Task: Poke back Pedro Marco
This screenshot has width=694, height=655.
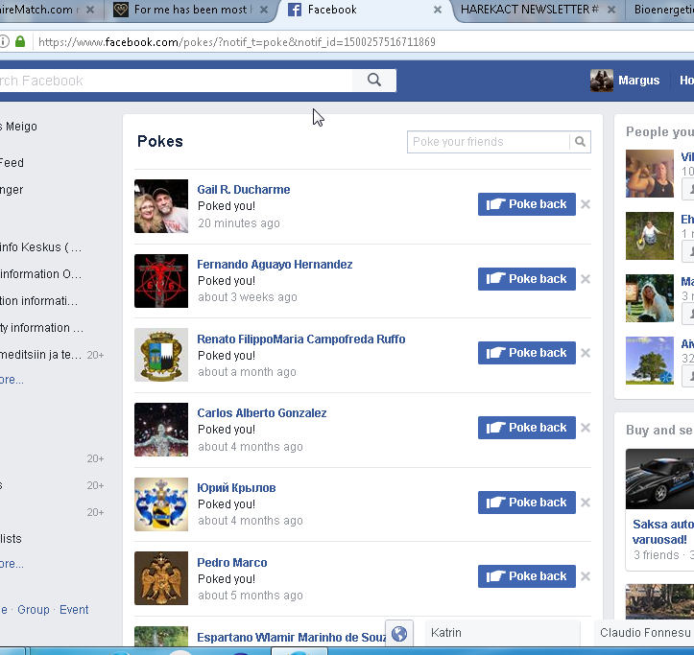Action: 527,576
